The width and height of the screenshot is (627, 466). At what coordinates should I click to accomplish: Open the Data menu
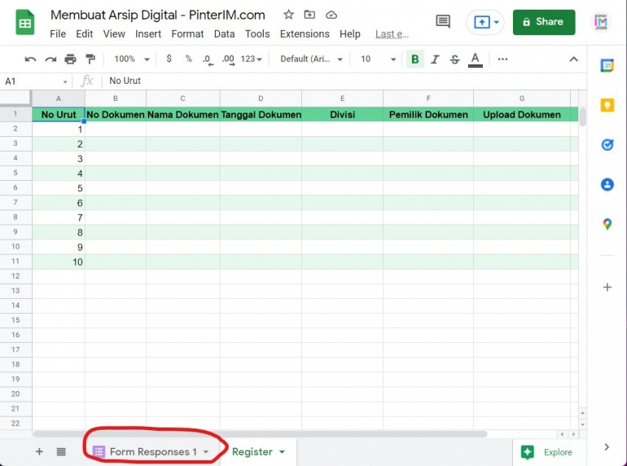tap(224, 34)
